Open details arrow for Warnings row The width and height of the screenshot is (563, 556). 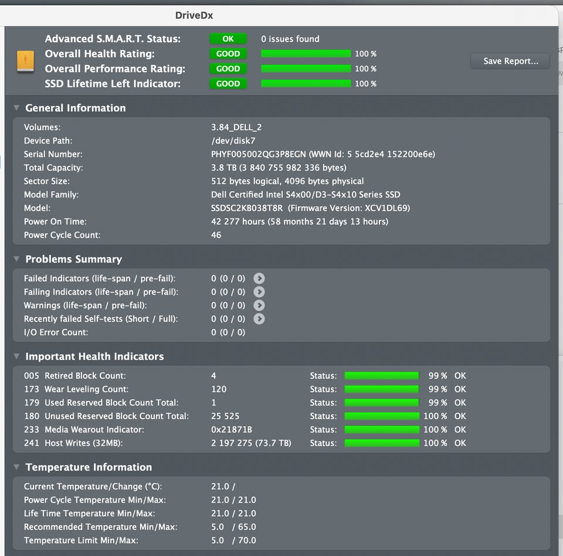259,305
